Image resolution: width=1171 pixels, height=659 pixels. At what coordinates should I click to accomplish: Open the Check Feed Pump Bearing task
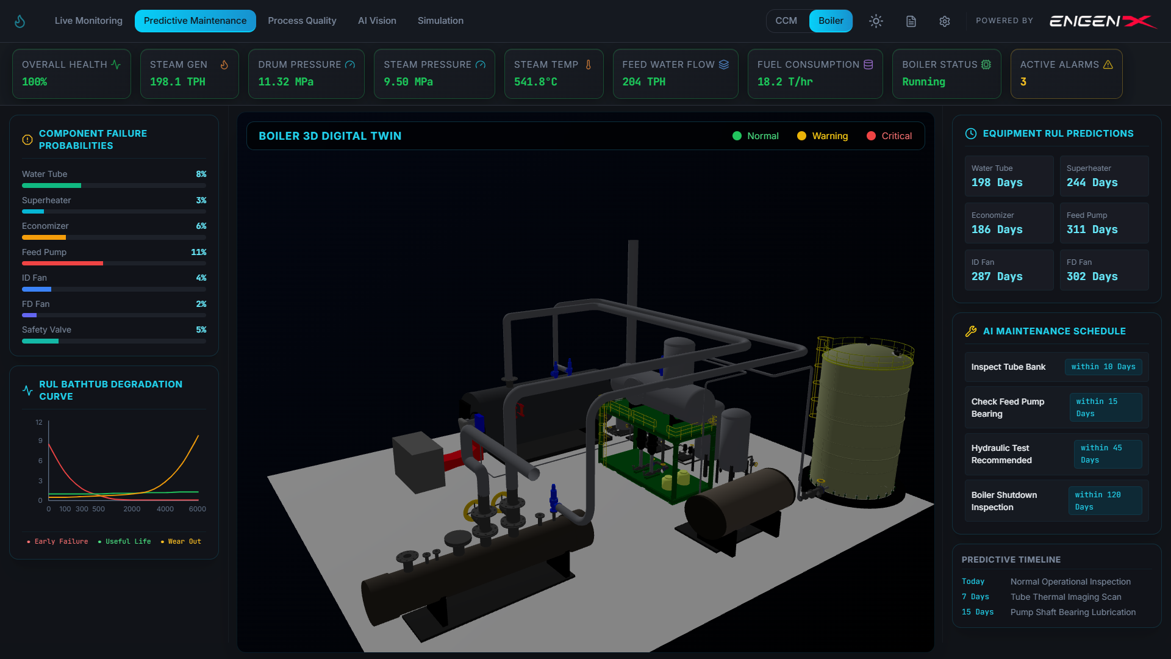(x=1056, y=408)
